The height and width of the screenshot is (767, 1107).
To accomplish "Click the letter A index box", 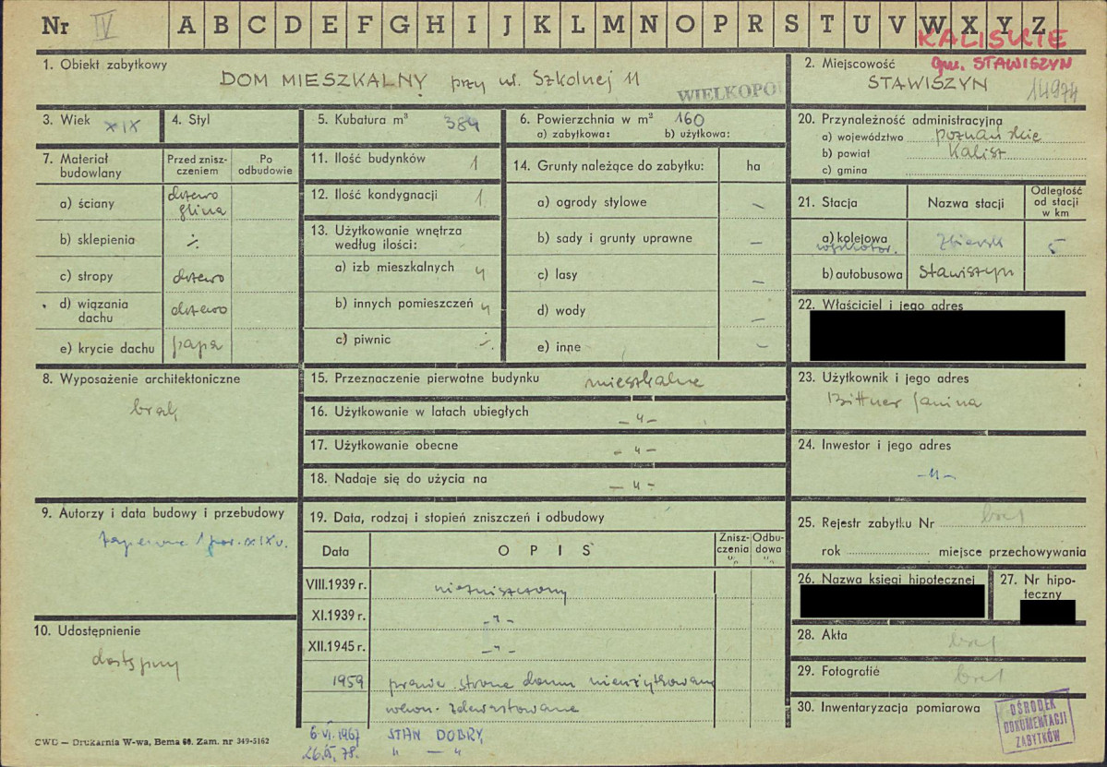I will 186,26.
